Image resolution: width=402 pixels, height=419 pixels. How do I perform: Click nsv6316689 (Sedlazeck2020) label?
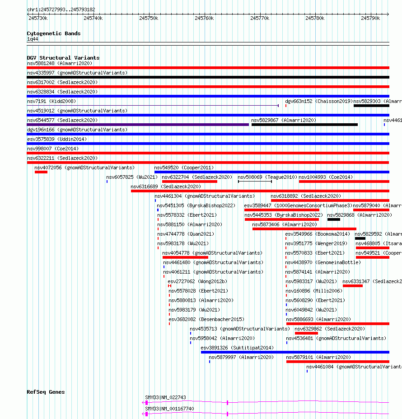point(166,186)
